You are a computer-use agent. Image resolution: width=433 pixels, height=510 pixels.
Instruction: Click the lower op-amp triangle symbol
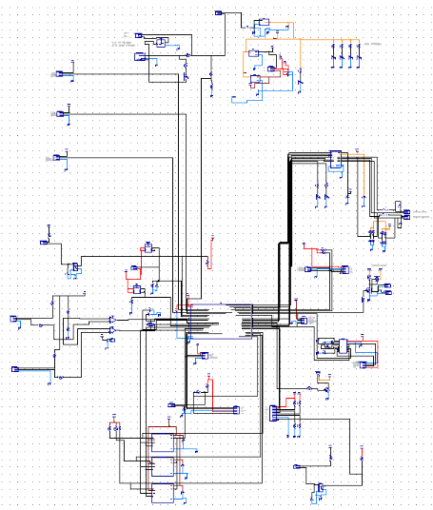tap(112, 330)
